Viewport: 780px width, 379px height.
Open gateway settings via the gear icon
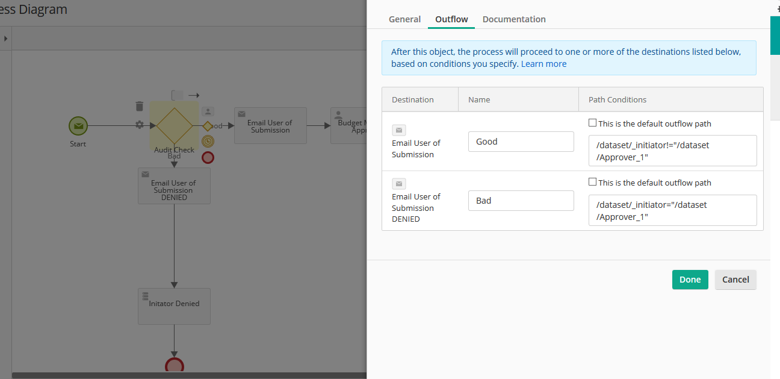tap(140, 125)
